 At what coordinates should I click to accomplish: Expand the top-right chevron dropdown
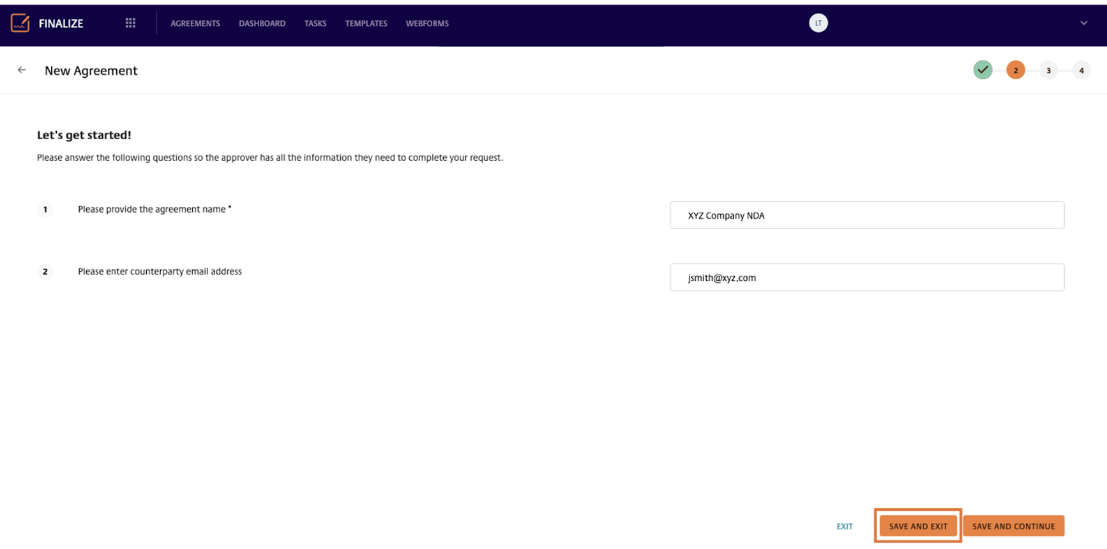[1083, 23]
